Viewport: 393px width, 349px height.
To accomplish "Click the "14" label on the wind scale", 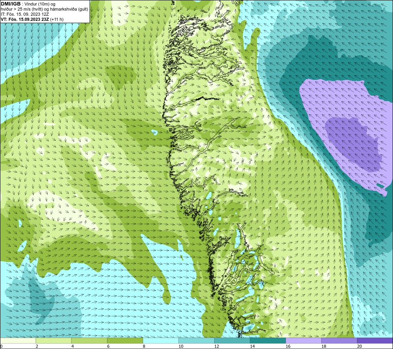I will pos(252,347).
